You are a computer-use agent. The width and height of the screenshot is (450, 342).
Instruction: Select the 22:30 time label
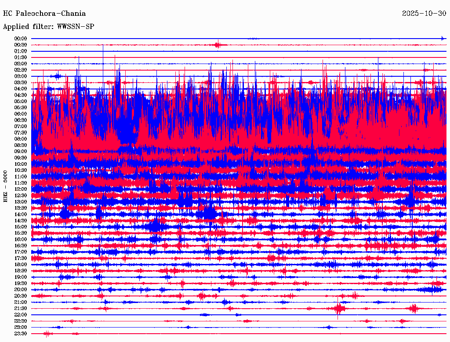21,321
